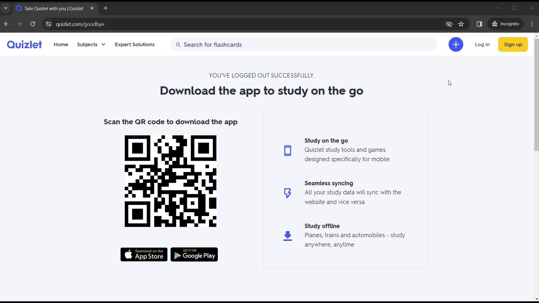
Task: Click the third-party cookies blocked eye icon
Action: point(449,24)
